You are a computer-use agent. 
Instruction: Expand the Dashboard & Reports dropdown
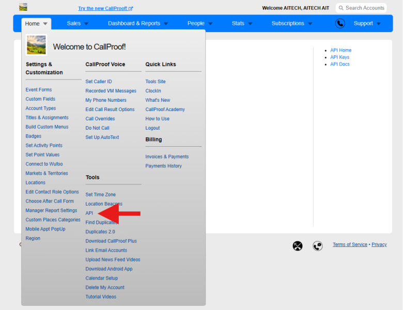click(x=138, y=23)
